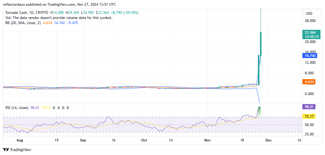This screenshot has height=155, width=325.
Task: Click the +8.790 (+59.50%) change value
Action: click(125, 13)
